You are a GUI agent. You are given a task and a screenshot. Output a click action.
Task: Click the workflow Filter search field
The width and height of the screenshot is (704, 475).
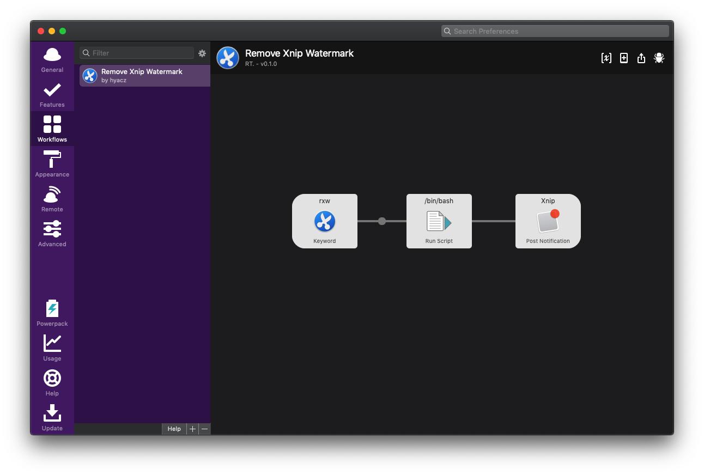137,53
